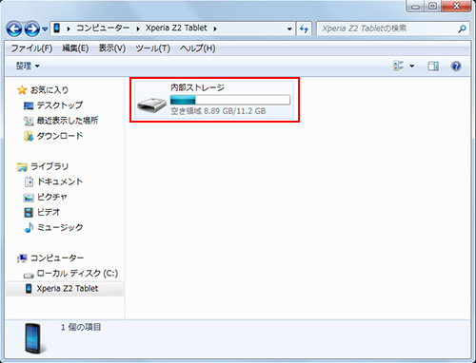Open the address bar history dropdown

point(289,29)
